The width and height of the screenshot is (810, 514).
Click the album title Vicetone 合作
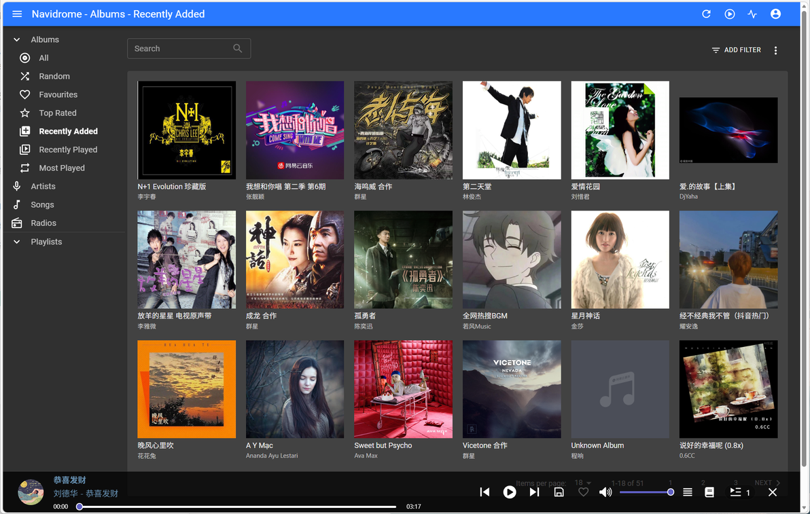(x=485, y=445)
